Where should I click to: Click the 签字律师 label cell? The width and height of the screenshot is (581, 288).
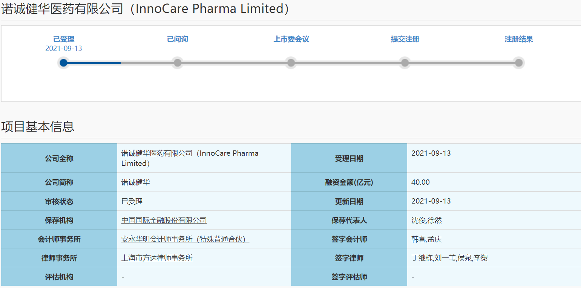[x=349, y=258]
